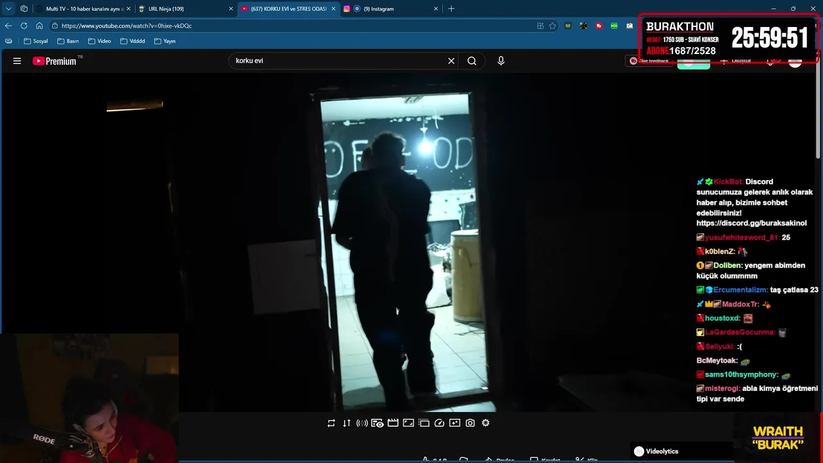
Task: Click the Videolytics button
Action: (656, 451)
